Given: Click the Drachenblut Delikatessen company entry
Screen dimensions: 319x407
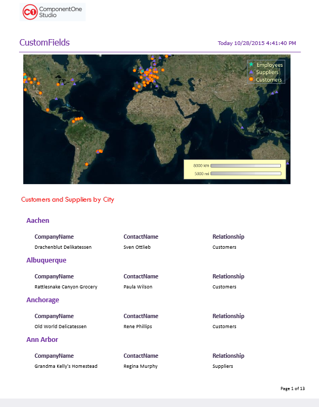Looking at the screenshot, I should [63, 247].
